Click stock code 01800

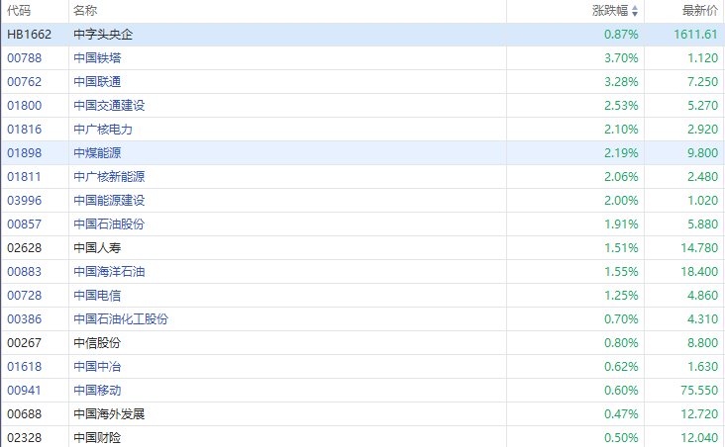24,105
